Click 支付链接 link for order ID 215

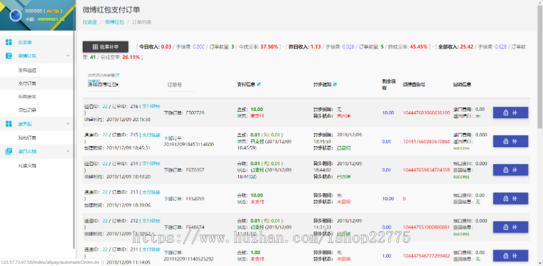tap(151, 135)
